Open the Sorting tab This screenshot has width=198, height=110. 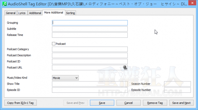coord(70,13)
